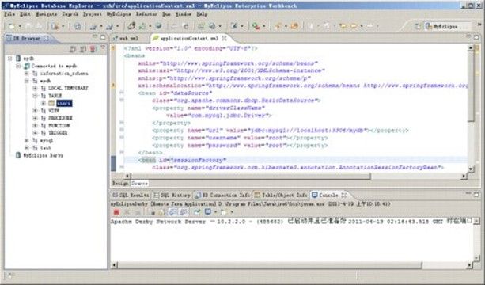
Task: Click the console horizontal scrollbar
Action: [270, 265]
